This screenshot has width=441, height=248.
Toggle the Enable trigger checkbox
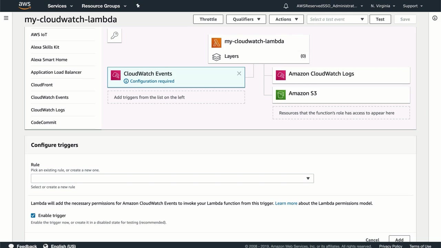tap(33, 216)
